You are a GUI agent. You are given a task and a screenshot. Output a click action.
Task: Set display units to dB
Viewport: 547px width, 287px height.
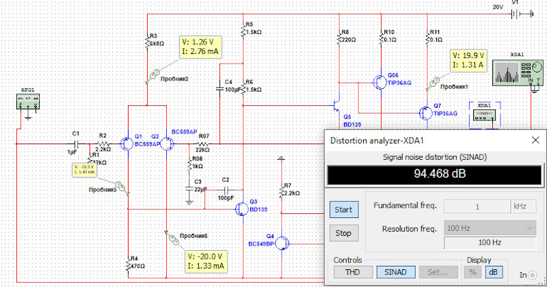click(x=492, y=273)
